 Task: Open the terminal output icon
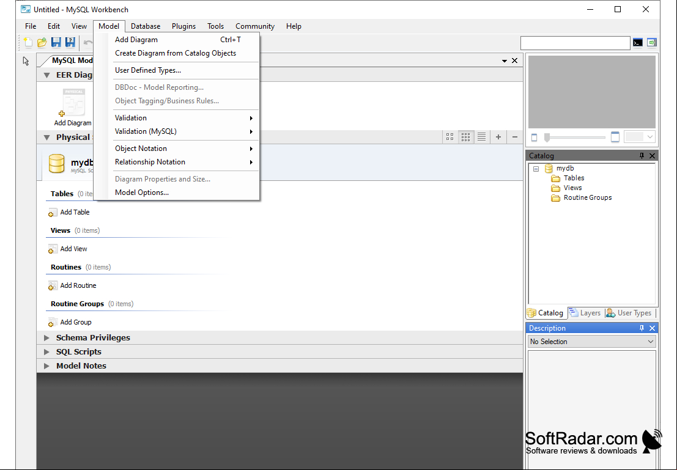638,42
